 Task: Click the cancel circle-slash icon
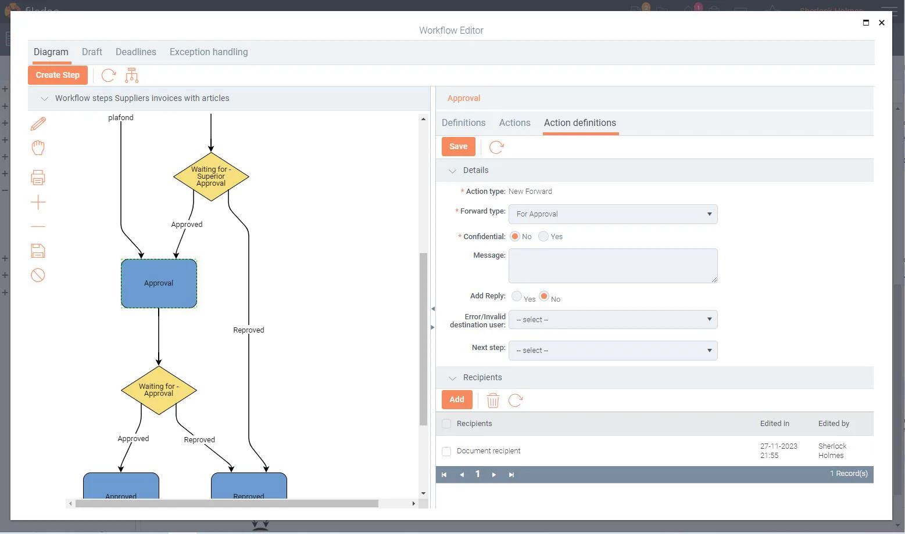(38, 275)
